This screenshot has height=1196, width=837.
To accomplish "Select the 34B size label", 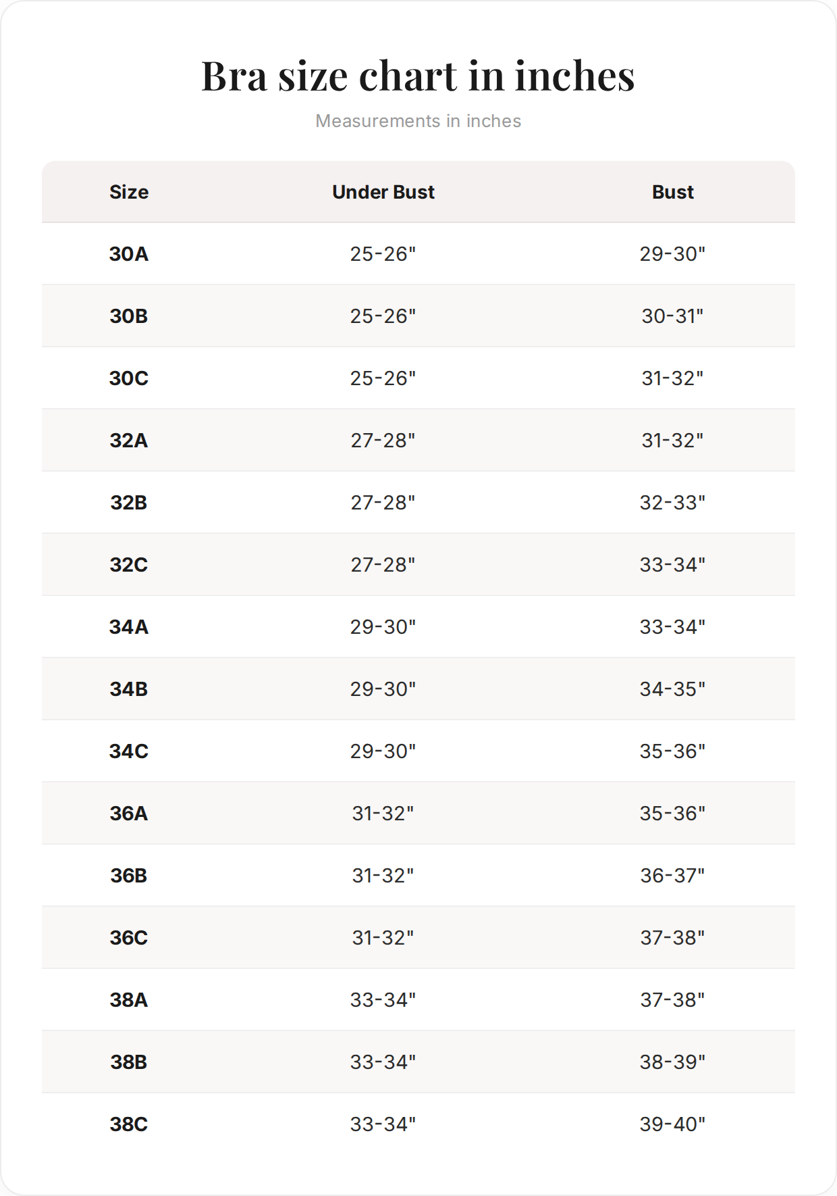I will tap(129, 689).
